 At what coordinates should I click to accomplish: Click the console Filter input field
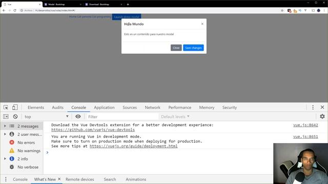(x=122, y=117)
